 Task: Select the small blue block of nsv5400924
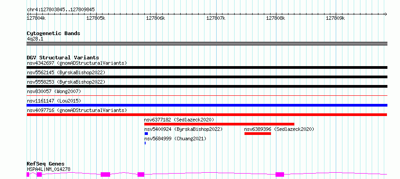146,134
